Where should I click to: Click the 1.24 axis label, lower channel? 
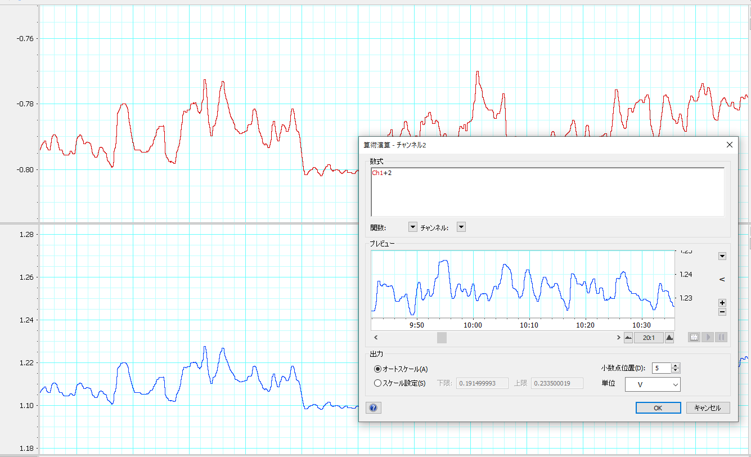pos(25,320)
